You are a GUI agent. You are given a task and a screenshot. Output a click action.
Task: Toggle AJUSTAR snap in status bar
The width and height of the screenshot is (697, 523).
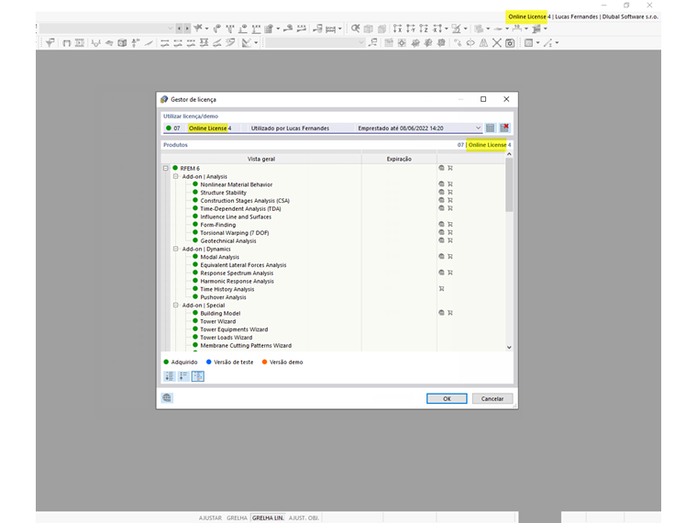pyautogui.click(x=210, y=518)
